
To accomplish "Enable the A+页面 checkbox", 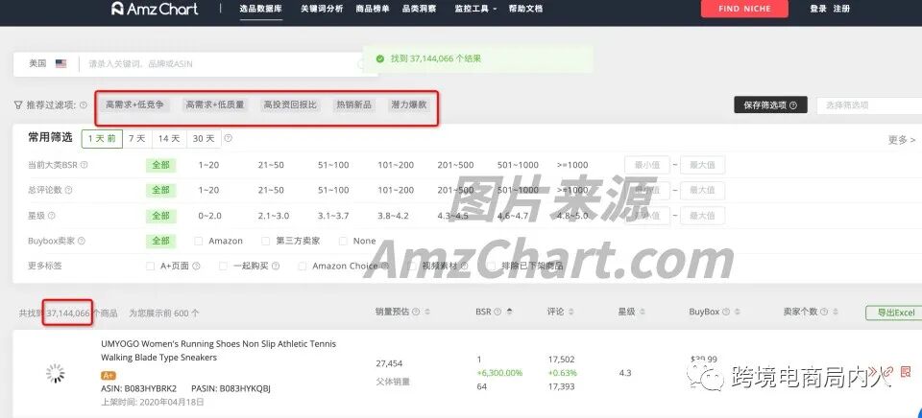I will 150,266.
